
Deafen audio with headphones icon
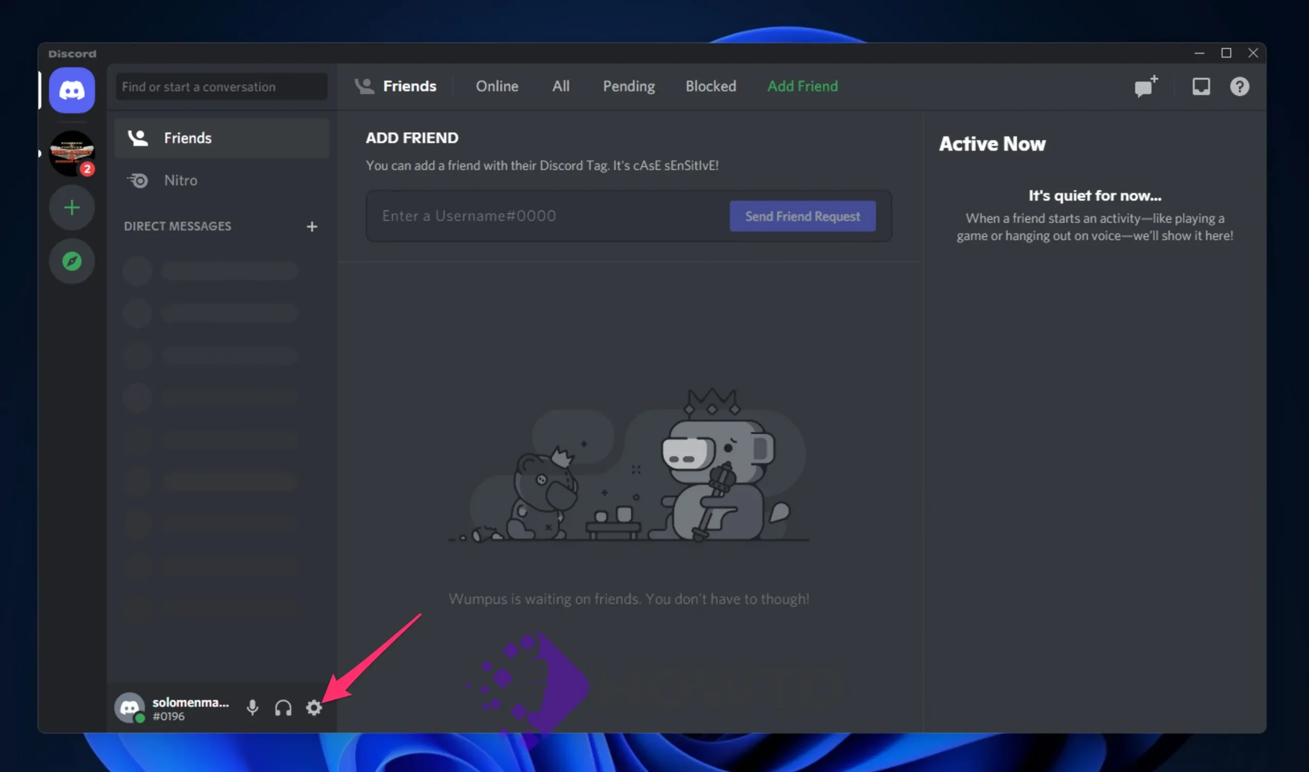click(x=283, y=708)
